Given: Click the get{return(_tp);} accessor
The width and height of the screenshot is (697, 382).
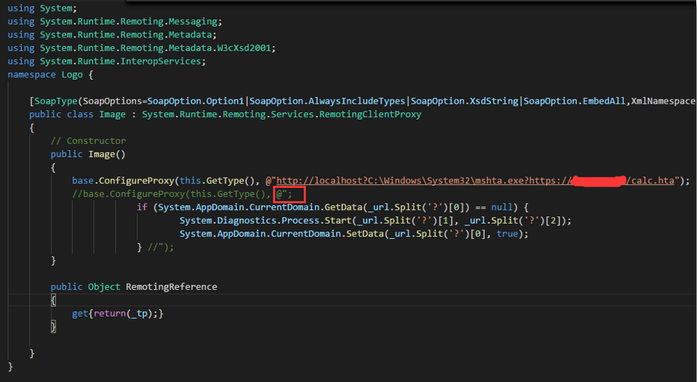Looking at the screenshot, I should [119, 314].
